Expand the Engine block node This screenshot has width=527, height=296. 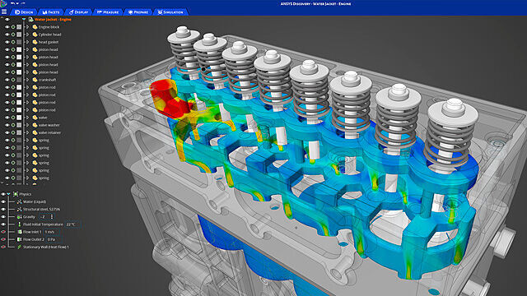pos(28,27)
